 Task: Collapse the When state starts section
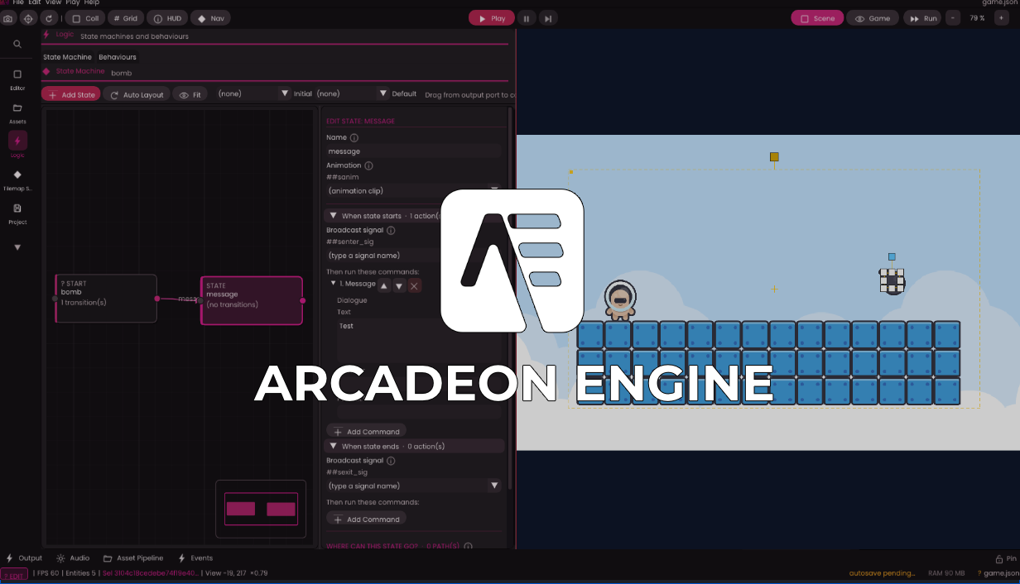pos(333,216)
